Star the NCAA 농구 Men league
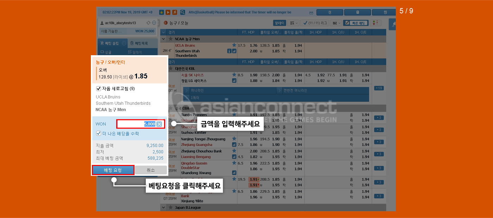The height and width of the screenshot is (218, 493). [x=171, y=39]
